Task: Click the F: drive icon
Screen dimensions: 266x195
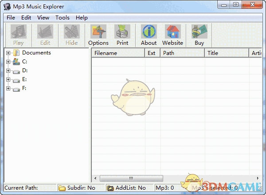Action: click(16, 90)
